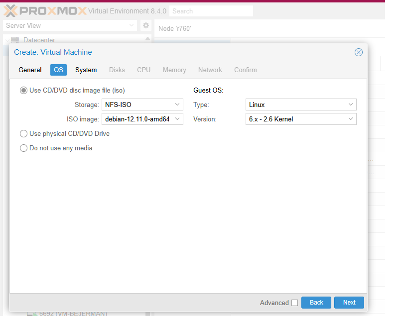408x316 pixels.
Task: Select 'Use CD/DVD disc image file (iso)' option
Action: pyautogui.click(x=24, y=91)
